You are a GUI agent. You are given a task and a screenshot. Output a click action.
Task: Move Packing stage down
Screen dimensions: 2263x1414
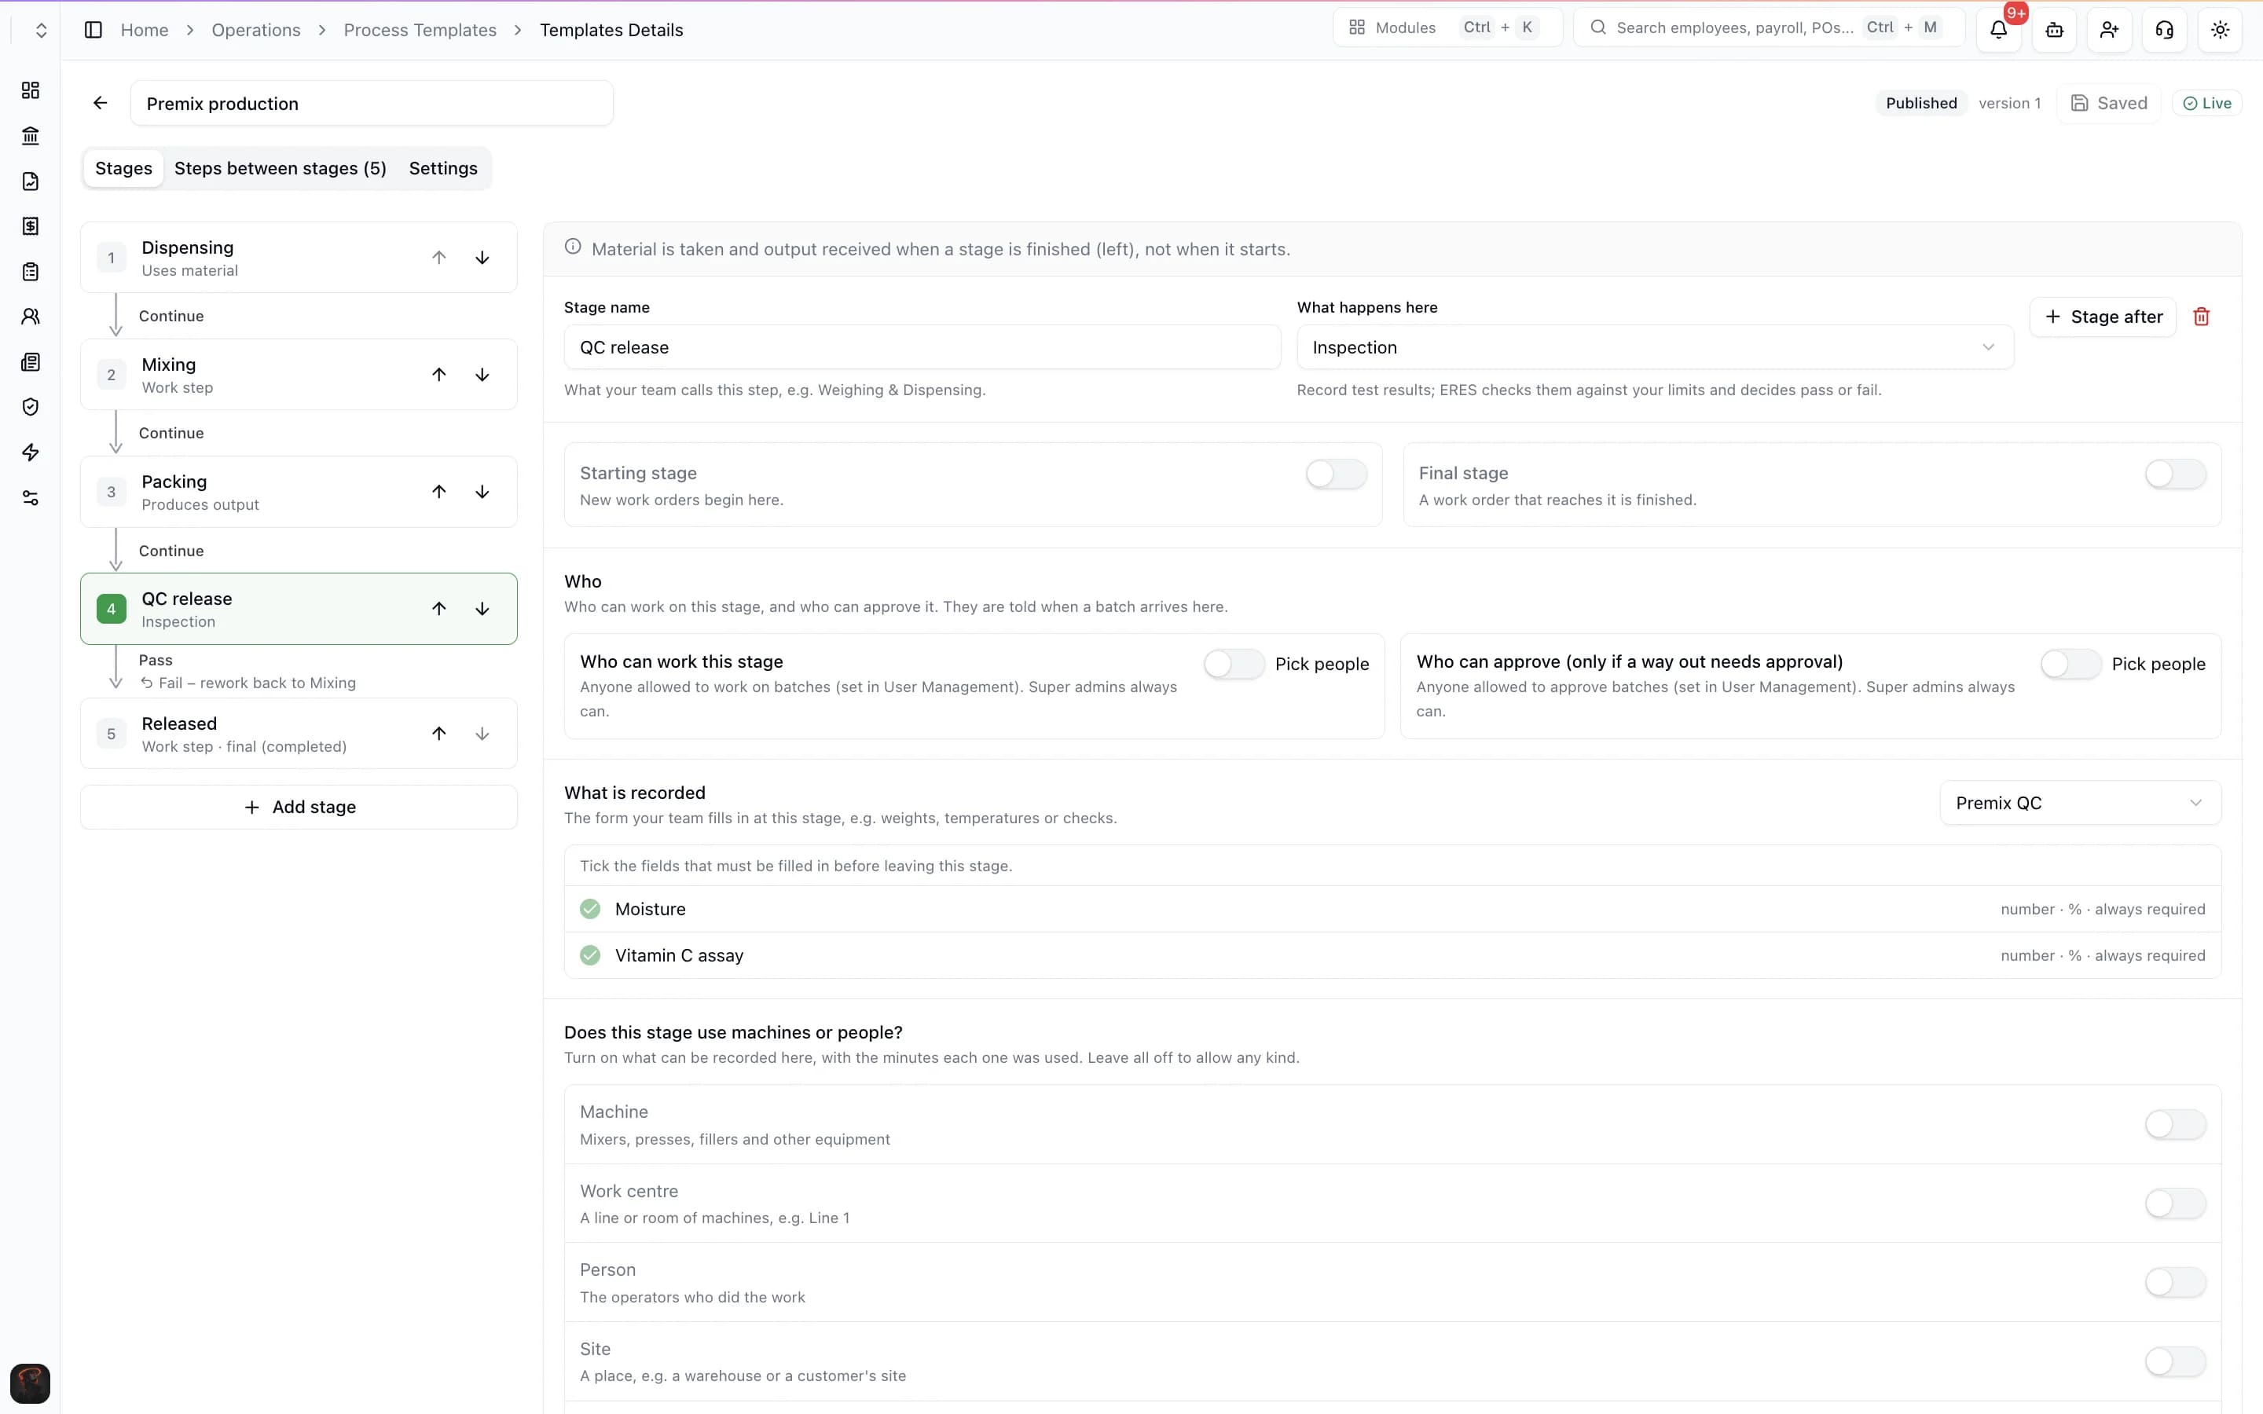coord(482,492)
